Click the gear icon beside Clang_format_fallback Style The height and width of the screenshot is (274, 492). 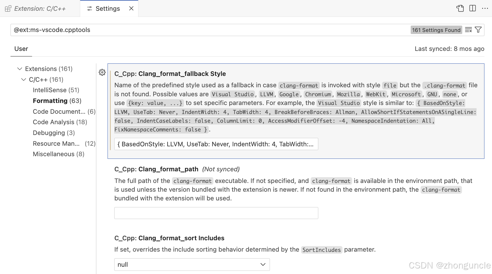[102, 73]
